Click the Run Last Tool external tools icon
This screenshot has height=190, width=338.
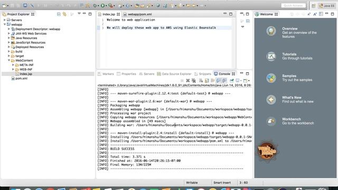(x=110, y=6)
